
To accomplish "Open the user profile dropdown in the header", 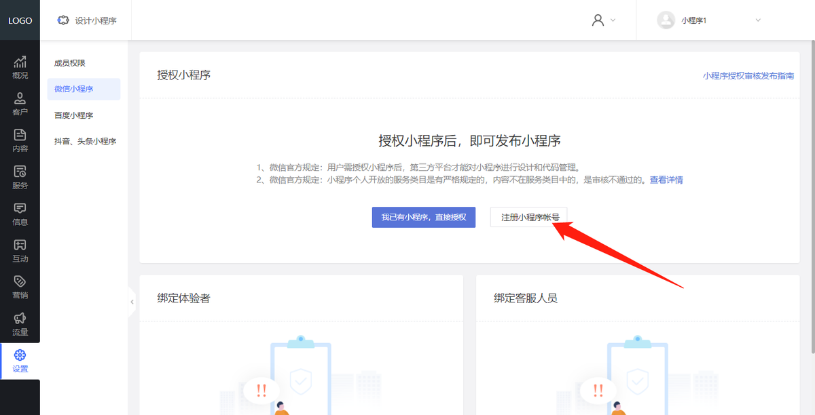I will pos(603,20).
